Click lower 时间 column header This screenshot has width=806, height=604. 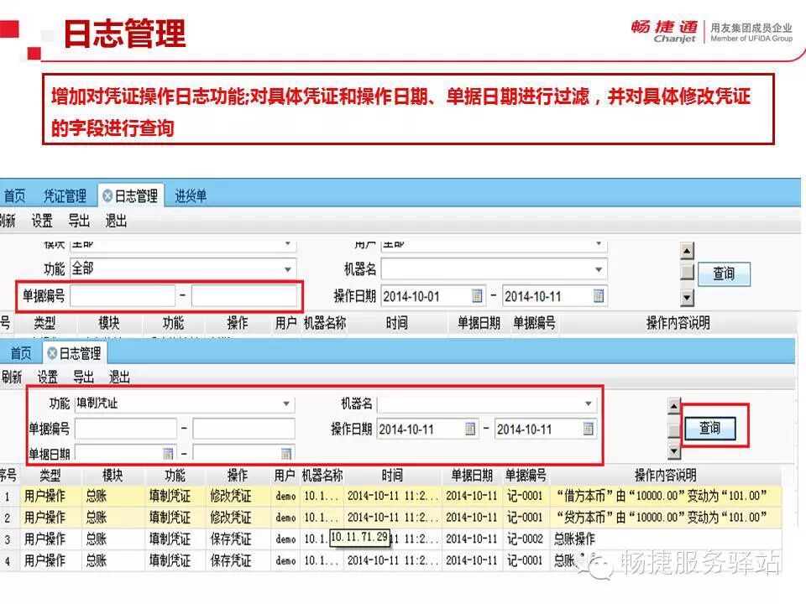392,475
